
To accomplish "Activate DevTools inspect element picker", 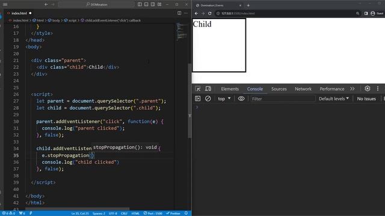I will (x=198, y=89).
